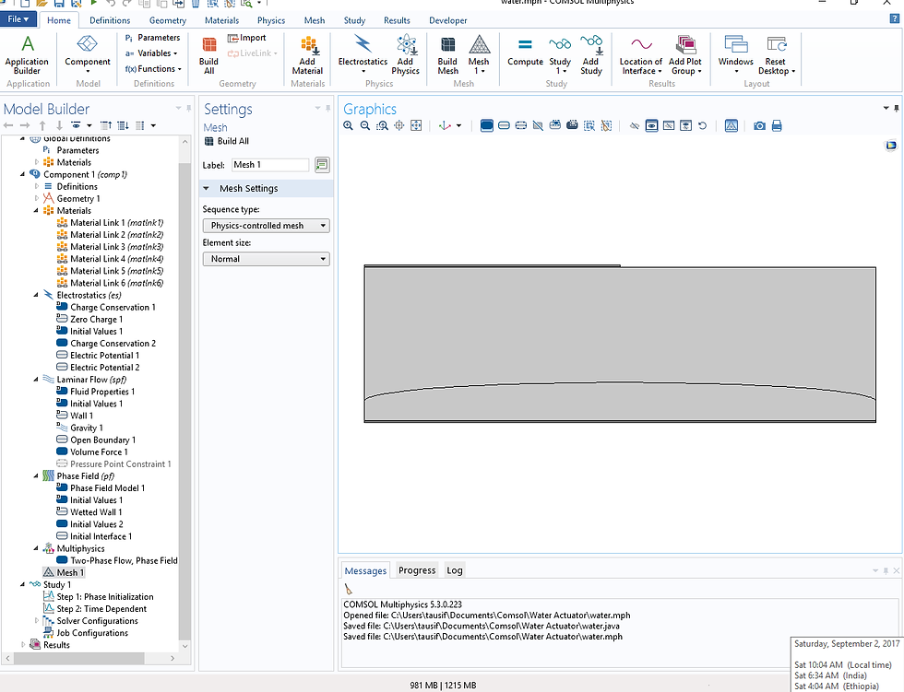
Task: Open the Windows layout dropdown
Action: coord(736,54)
